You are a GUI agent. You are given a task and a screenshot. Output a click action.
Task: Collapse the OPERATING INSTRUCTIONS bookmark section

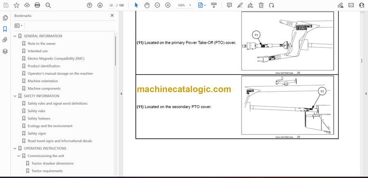tap(15, 149)
